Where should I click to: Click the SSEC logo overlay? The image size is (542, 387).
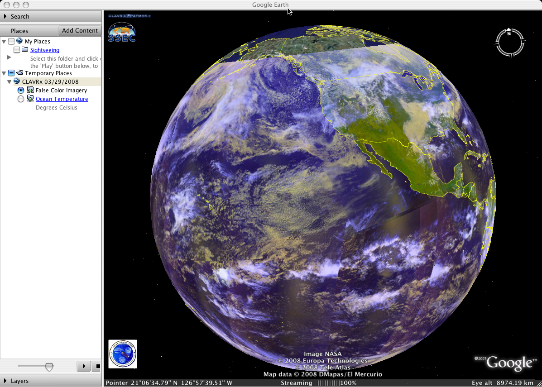122,32
